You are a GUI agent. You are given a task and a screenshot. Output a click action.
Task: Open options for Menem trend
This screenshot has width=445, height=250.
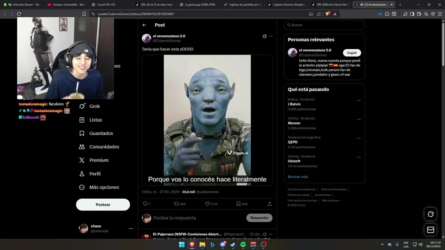click(x=359, y=119)
